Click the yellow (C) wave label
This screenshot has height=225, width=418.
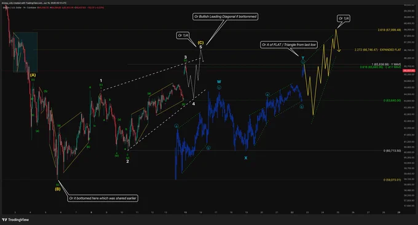(200, 42)
